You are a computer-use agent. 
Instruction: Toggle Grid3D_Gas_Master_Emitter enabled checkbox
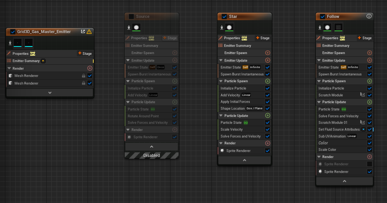(x=13, y=32)
